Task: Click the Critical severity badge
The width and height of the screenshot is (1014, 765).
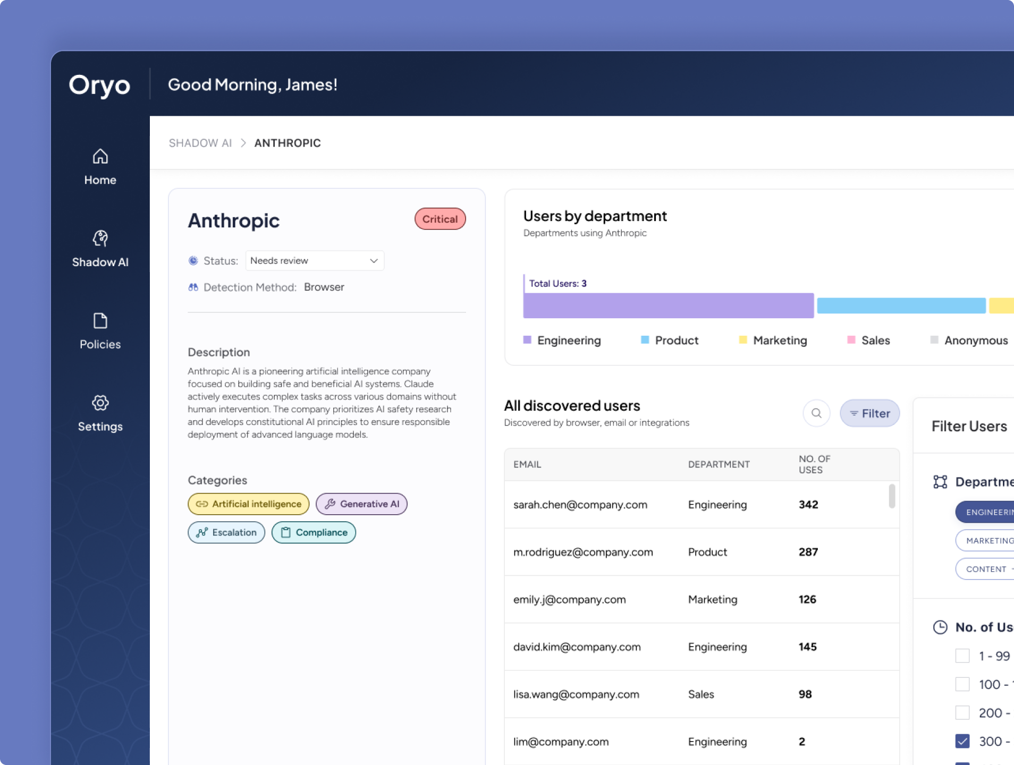Action: pyautogui.click(x=440, y=219)
